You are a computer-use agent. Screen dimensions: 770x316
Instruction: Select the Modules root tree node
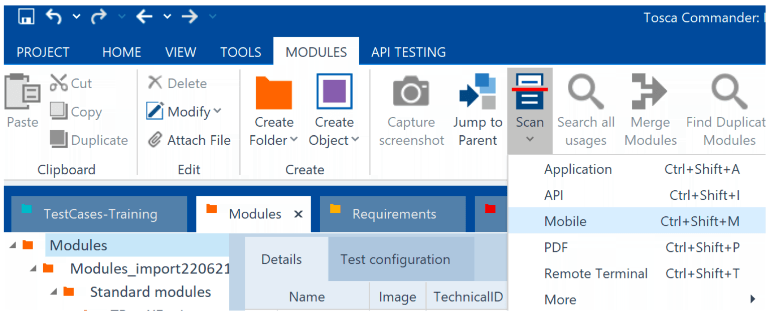(79, 245)
